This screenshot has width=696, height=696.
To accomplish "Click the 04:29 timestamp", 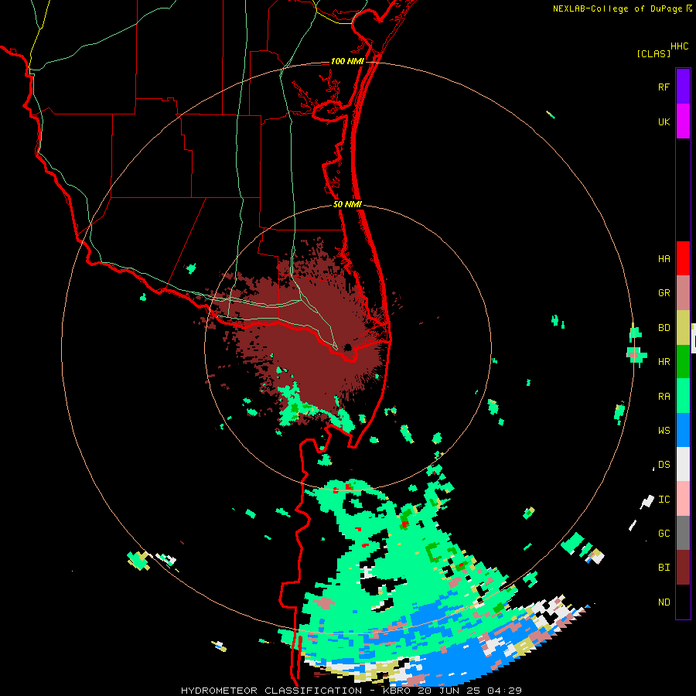I will tap(503, 691).
